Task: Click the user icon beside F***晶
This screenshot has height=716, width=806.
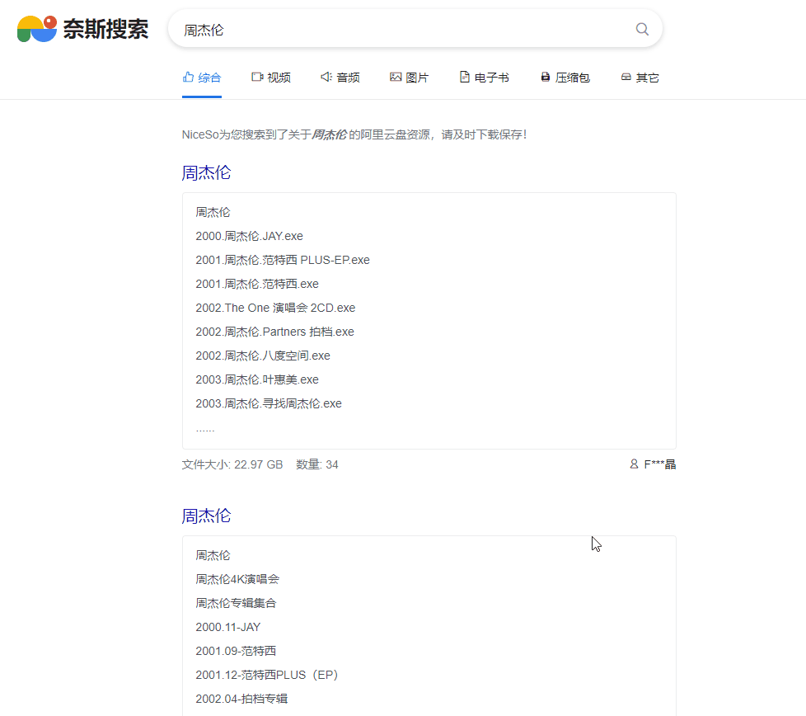Action: pyautogui.click(x=634, y=464)
